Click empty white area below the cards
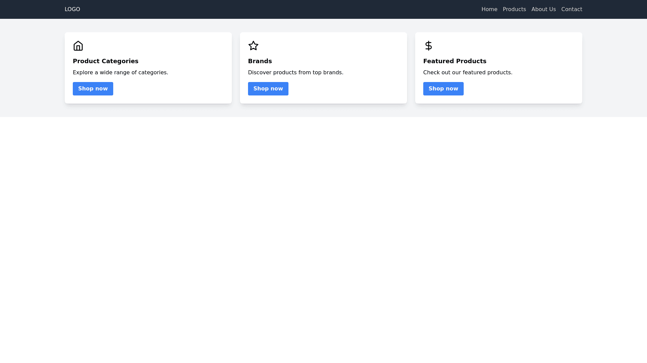Viewport: 647px width, 363px height. click(323, 235)
